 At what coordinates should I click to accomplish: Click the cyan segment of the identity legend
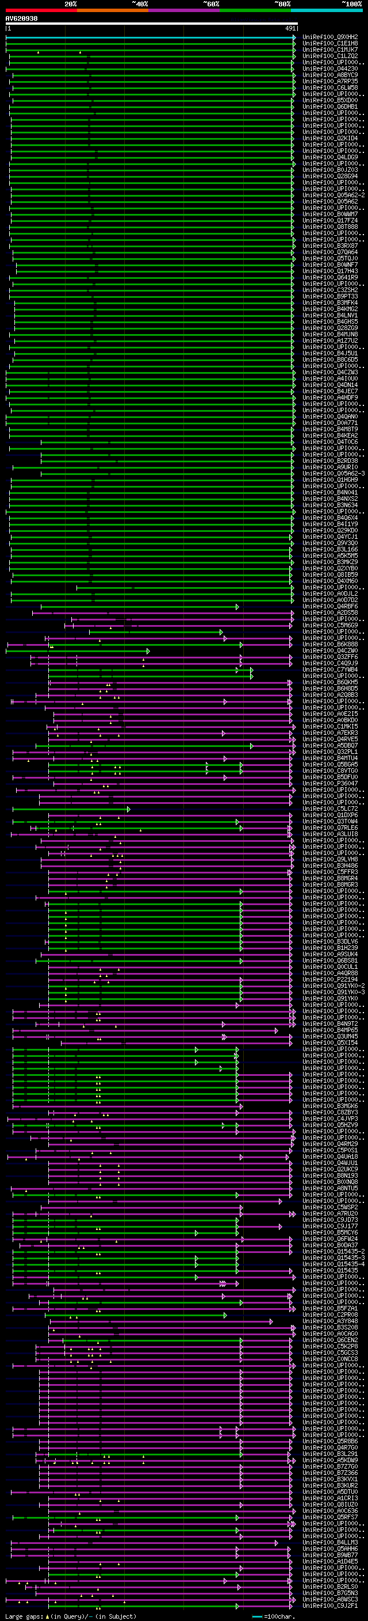pyautogui.click(x=327, y=10)
